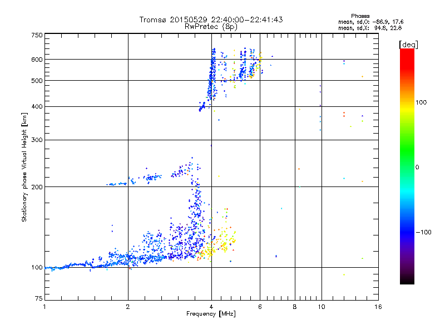The image size is (445, 334).
Task: Click the x-axis label '4'
Action: [x=211, y=307]
